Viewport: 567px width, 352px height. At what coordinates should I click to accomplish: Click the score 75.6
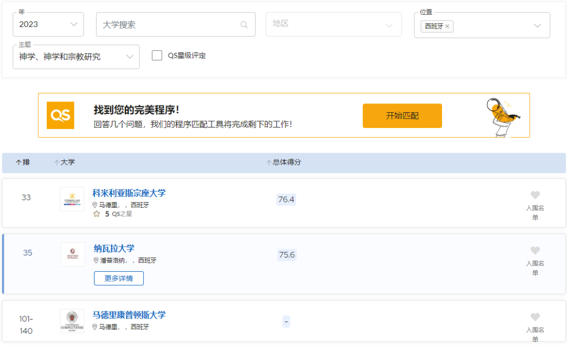(x=287, y=255)
